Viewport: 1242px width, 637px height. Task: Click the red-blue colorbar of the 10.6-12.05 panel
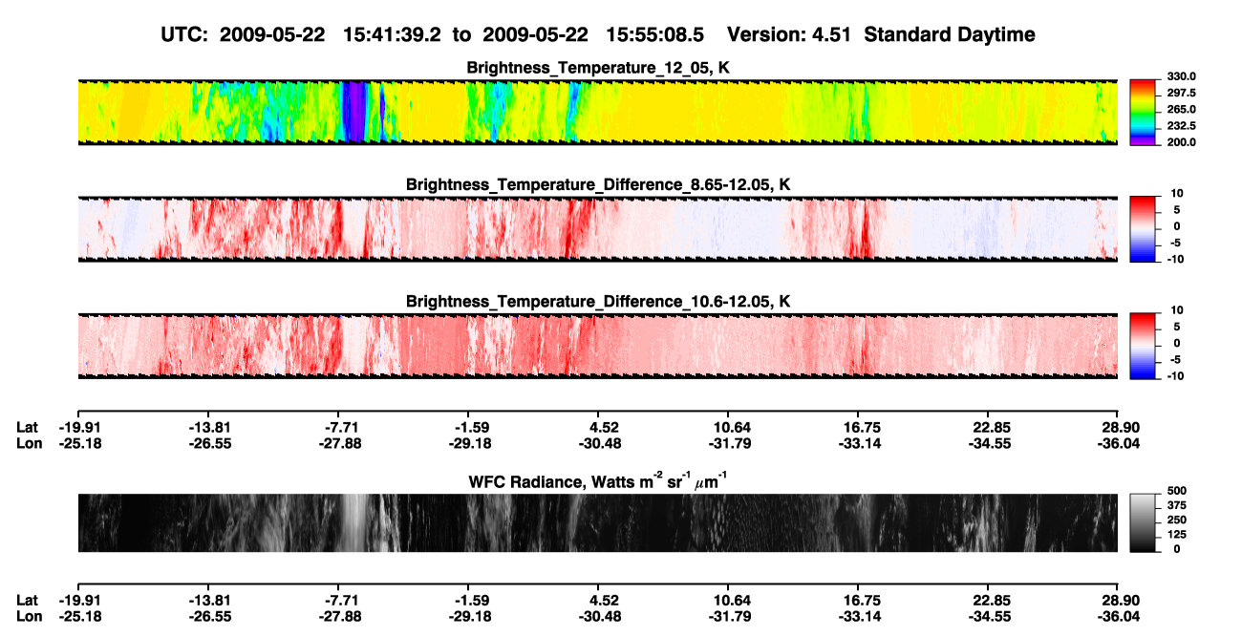[x=1143, y=346]
